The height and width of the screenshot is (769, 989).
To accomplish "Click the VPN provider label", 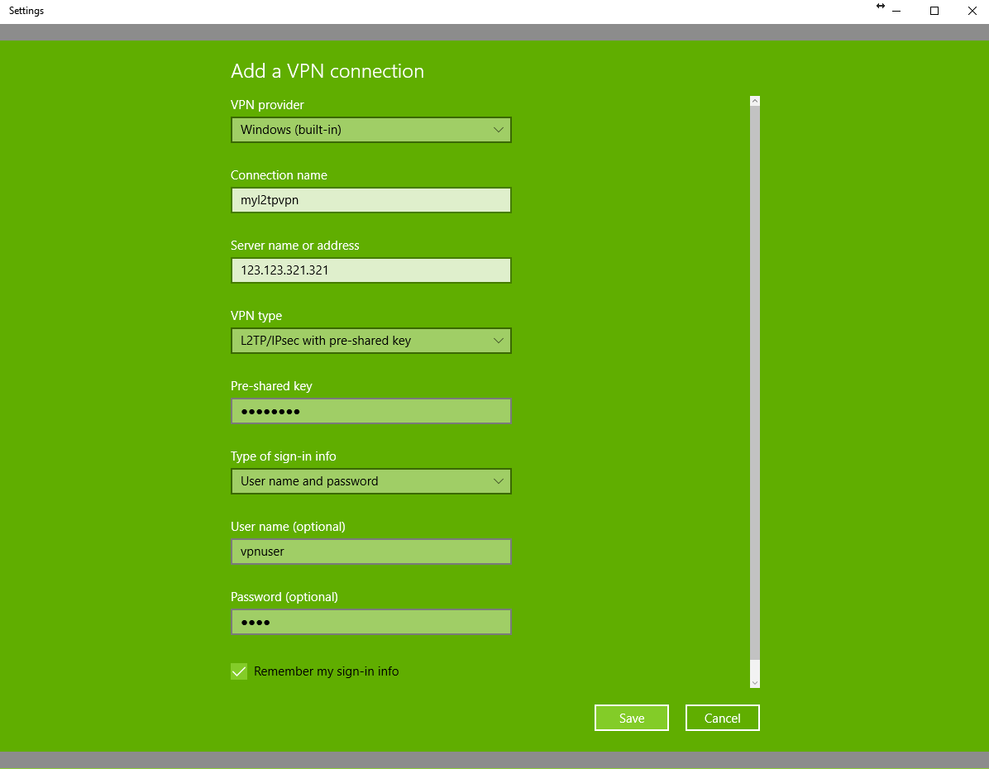I will click(x=267, y=105).
